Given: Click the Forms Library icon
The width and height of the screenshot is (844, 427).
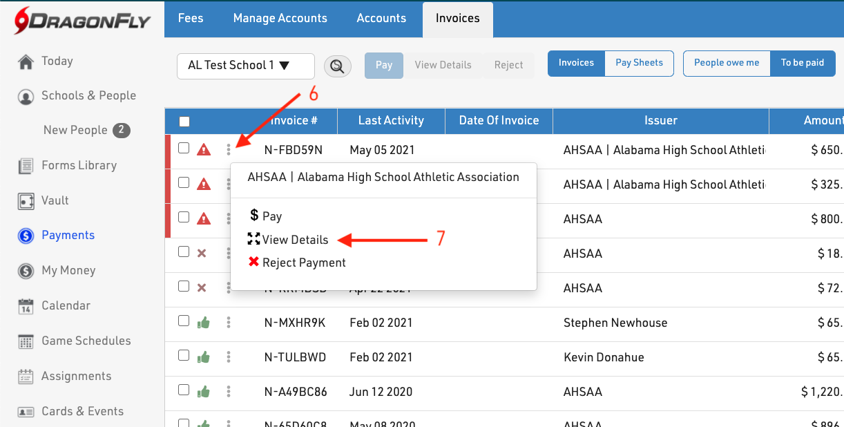Looking at the screenshot, I should [x=26, y=166].
